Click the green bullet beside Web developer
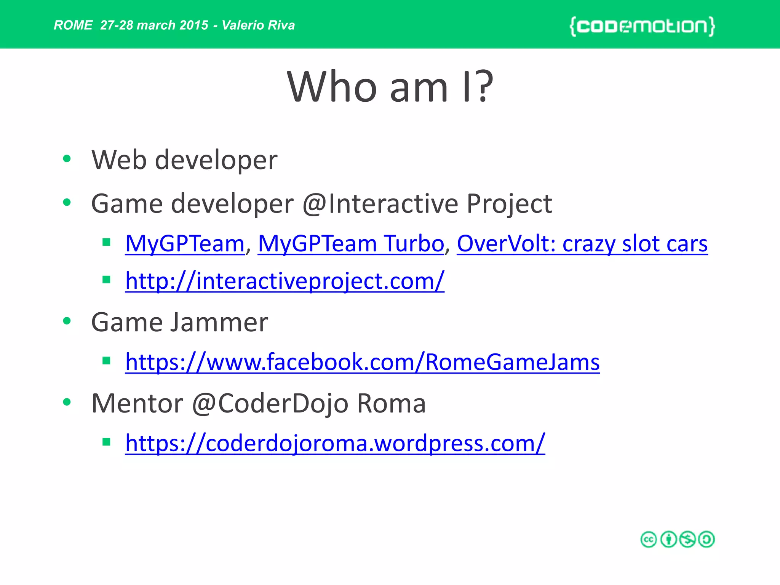Screen dimensions: 780x585 click(67, 159)
